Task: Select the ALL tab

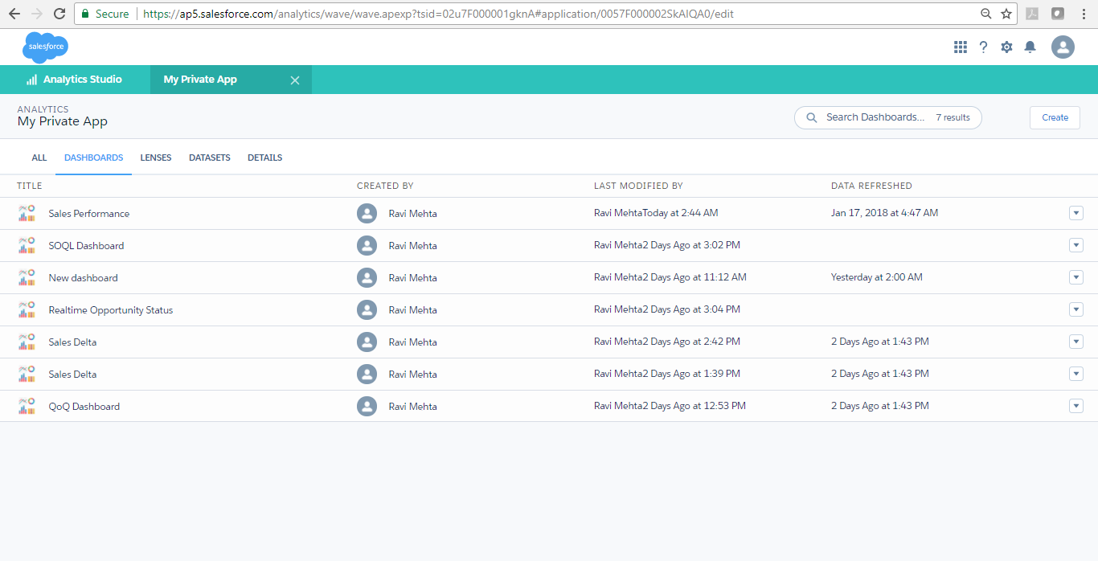Action: (39, 158)
